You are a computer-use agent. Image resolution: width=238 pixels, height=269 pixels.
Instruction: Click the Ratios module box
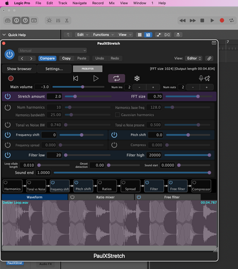pyautogui.click(x=107, y=186)
